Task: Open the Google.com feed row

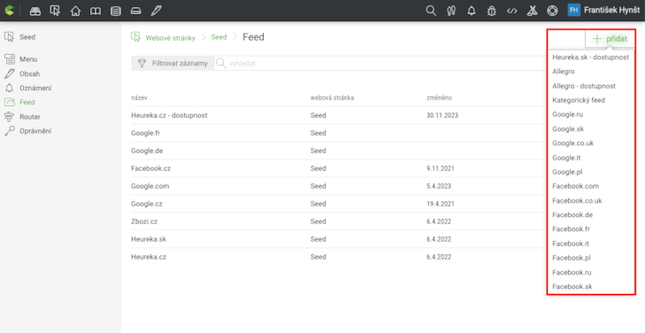Action: [339, 186]
